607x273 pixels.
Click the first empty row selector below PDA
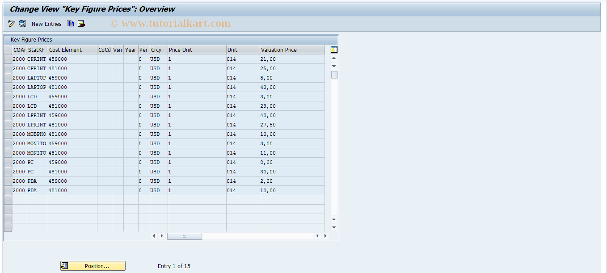(x=8, y=200)
